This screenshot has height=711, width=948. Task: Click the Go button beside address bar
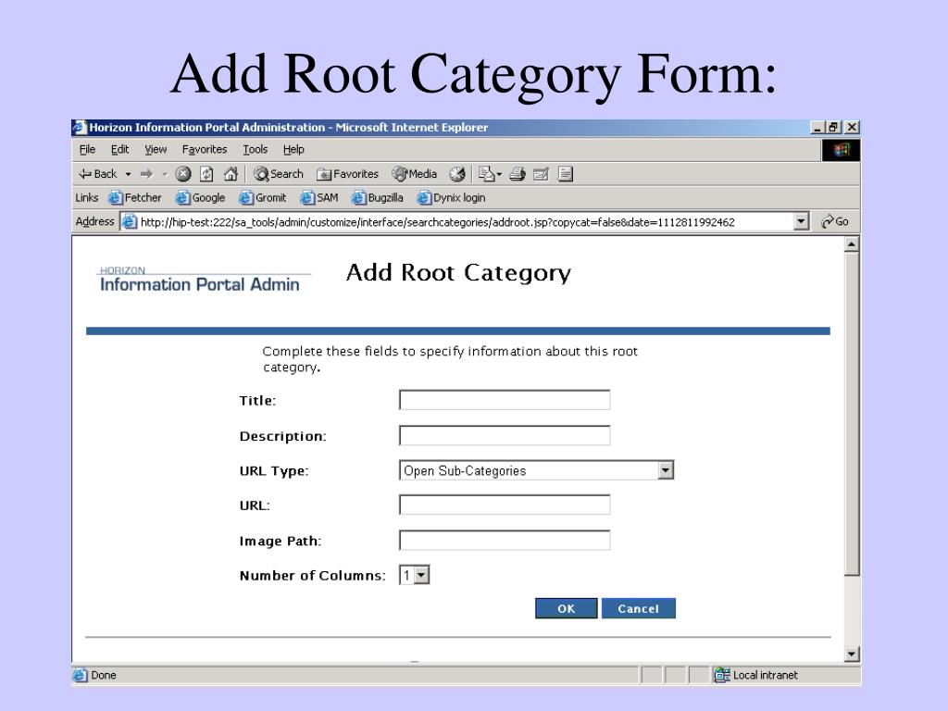click(x=835, y=222)
